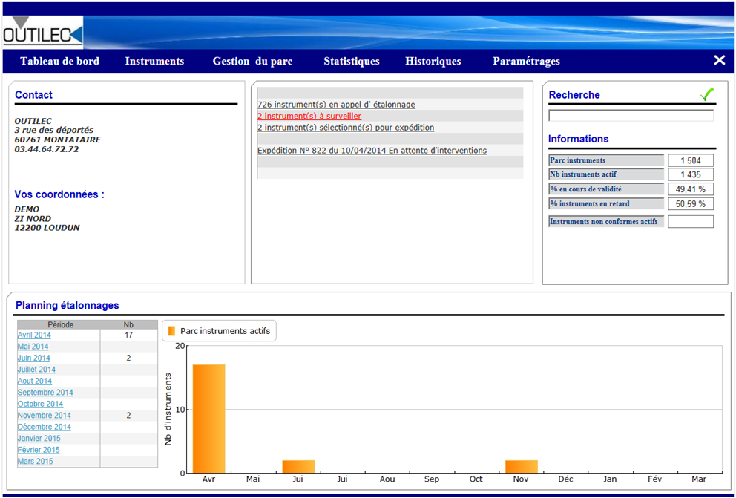Open the Gestion du parc menu

click(x=252, y=62)
